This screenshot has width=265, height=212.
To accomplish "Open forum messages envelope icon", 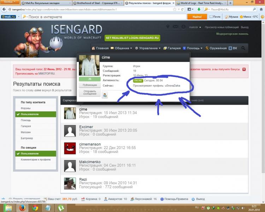I will tap(175, 27).
